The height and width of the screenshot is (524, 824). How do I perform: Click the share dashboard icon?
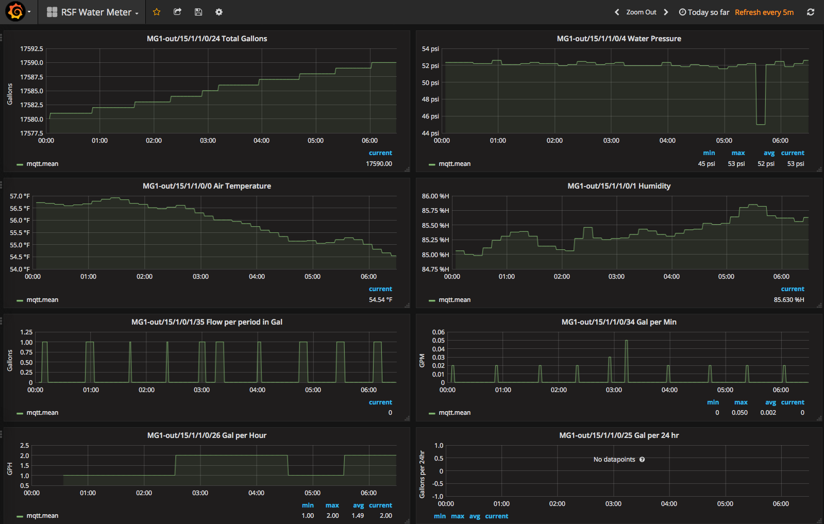pos(177,12)
